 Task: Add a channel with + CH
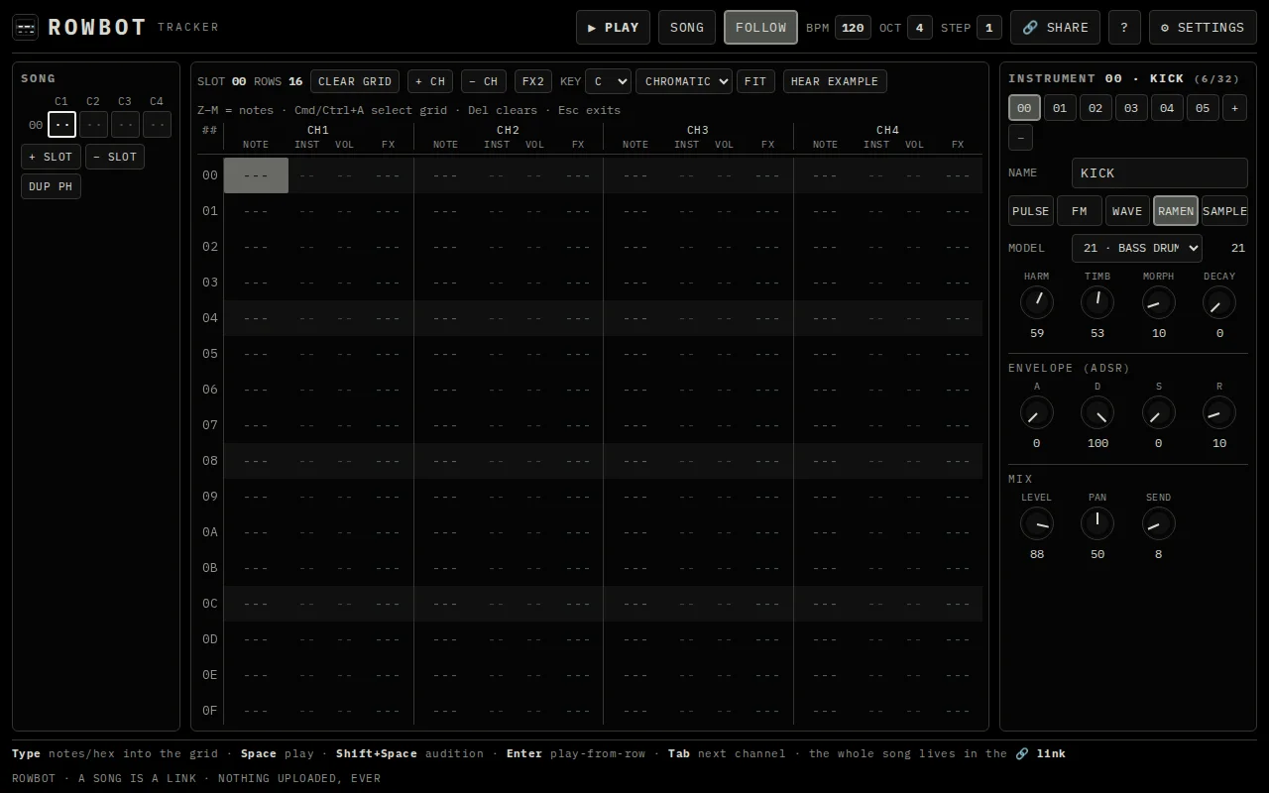tap(430, 81)
